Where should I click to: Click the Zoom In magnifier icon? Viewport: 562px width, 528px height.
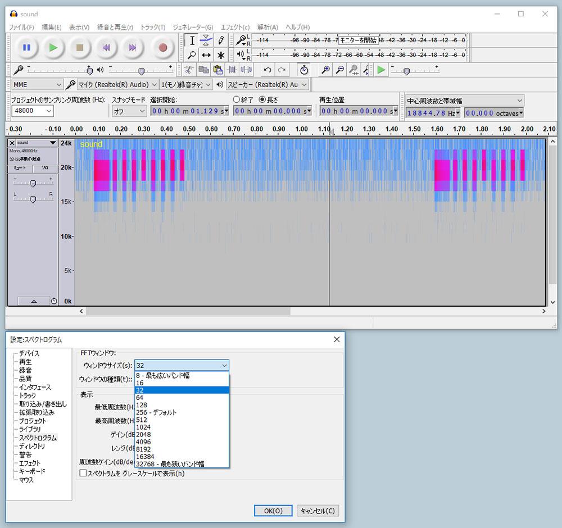[325, 70]
